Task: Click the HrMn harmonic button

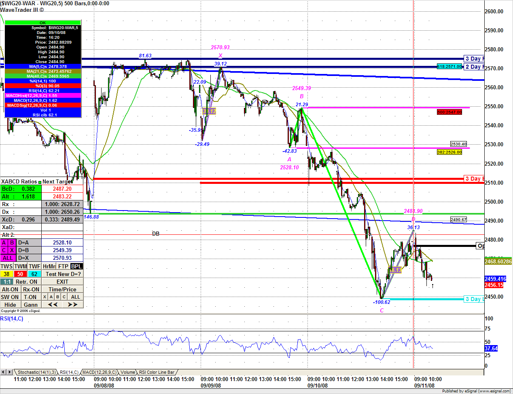Action: pos(49,266)
